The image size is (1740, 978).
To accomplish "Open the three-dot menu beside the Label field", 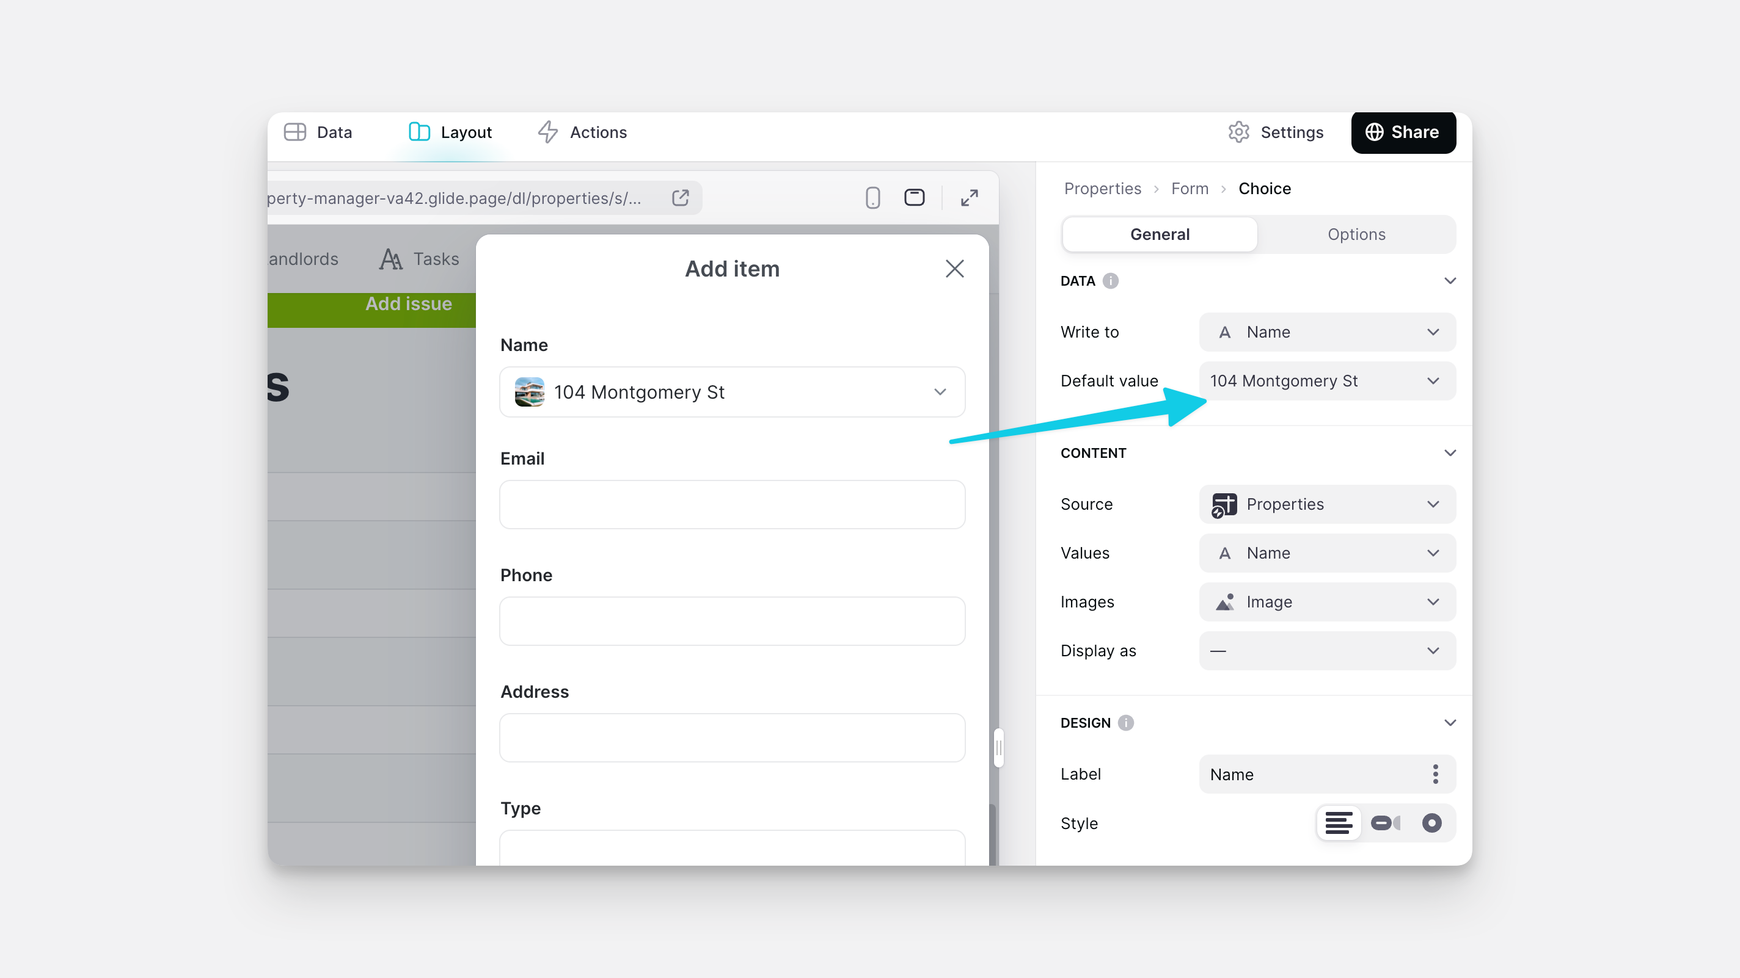I will 1435,774.
